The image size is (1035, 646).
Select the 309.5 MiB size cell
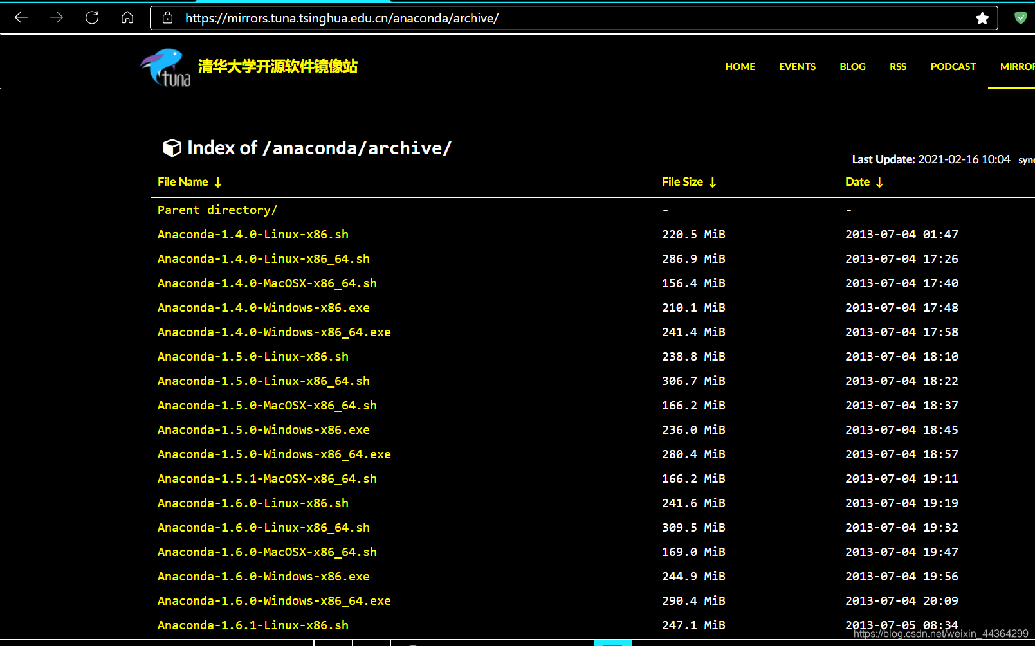[693, 528]
